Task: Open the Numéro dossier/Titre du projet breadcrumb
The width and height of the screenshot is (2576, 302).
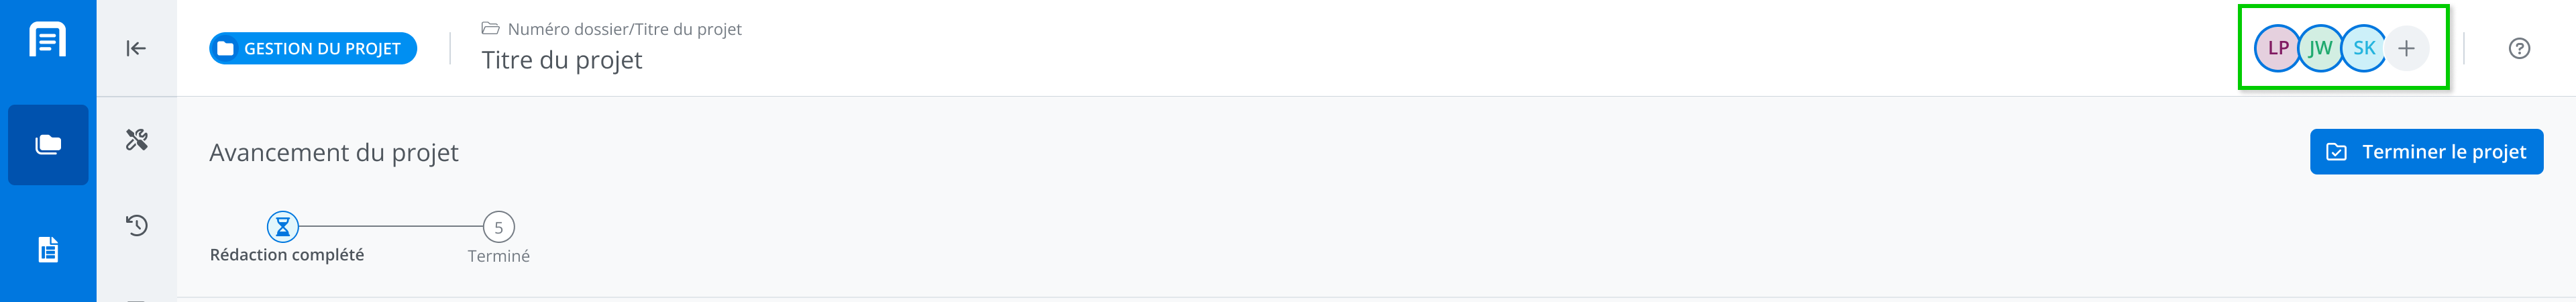Action: [624, 29]
